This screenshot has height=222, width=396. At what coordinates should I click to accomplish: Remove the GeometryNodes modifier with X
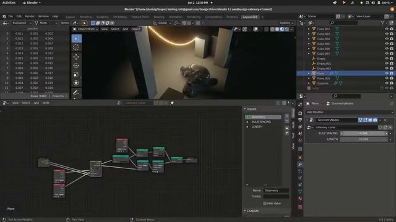coord(385,120)
